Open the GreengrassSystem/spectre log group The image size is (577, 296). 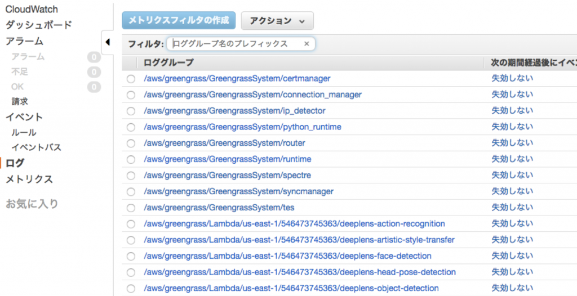point(228,176)
